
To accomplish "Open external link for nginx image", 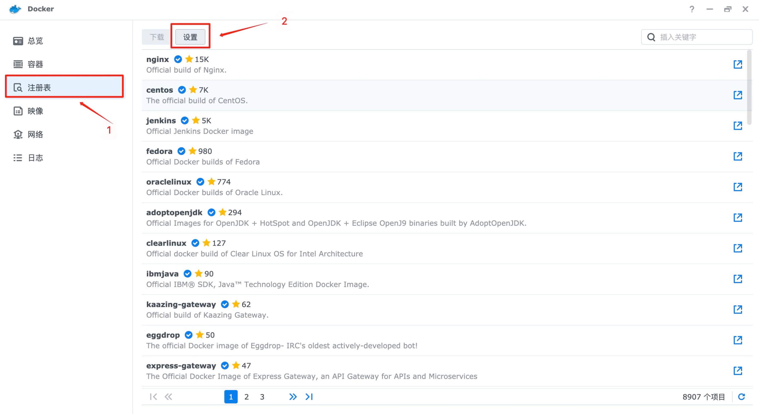I will pyautogui.click(x=738, y=64).
